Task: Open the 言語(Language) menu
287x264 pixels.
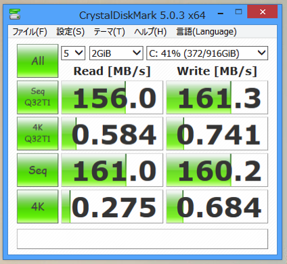Action: (x=206, y=32)
